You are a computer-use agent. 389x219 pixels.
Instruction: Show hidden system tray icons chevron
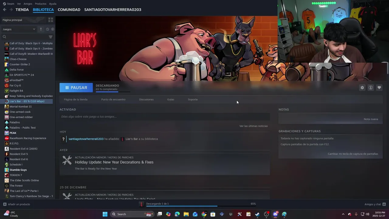click(343, 214)
